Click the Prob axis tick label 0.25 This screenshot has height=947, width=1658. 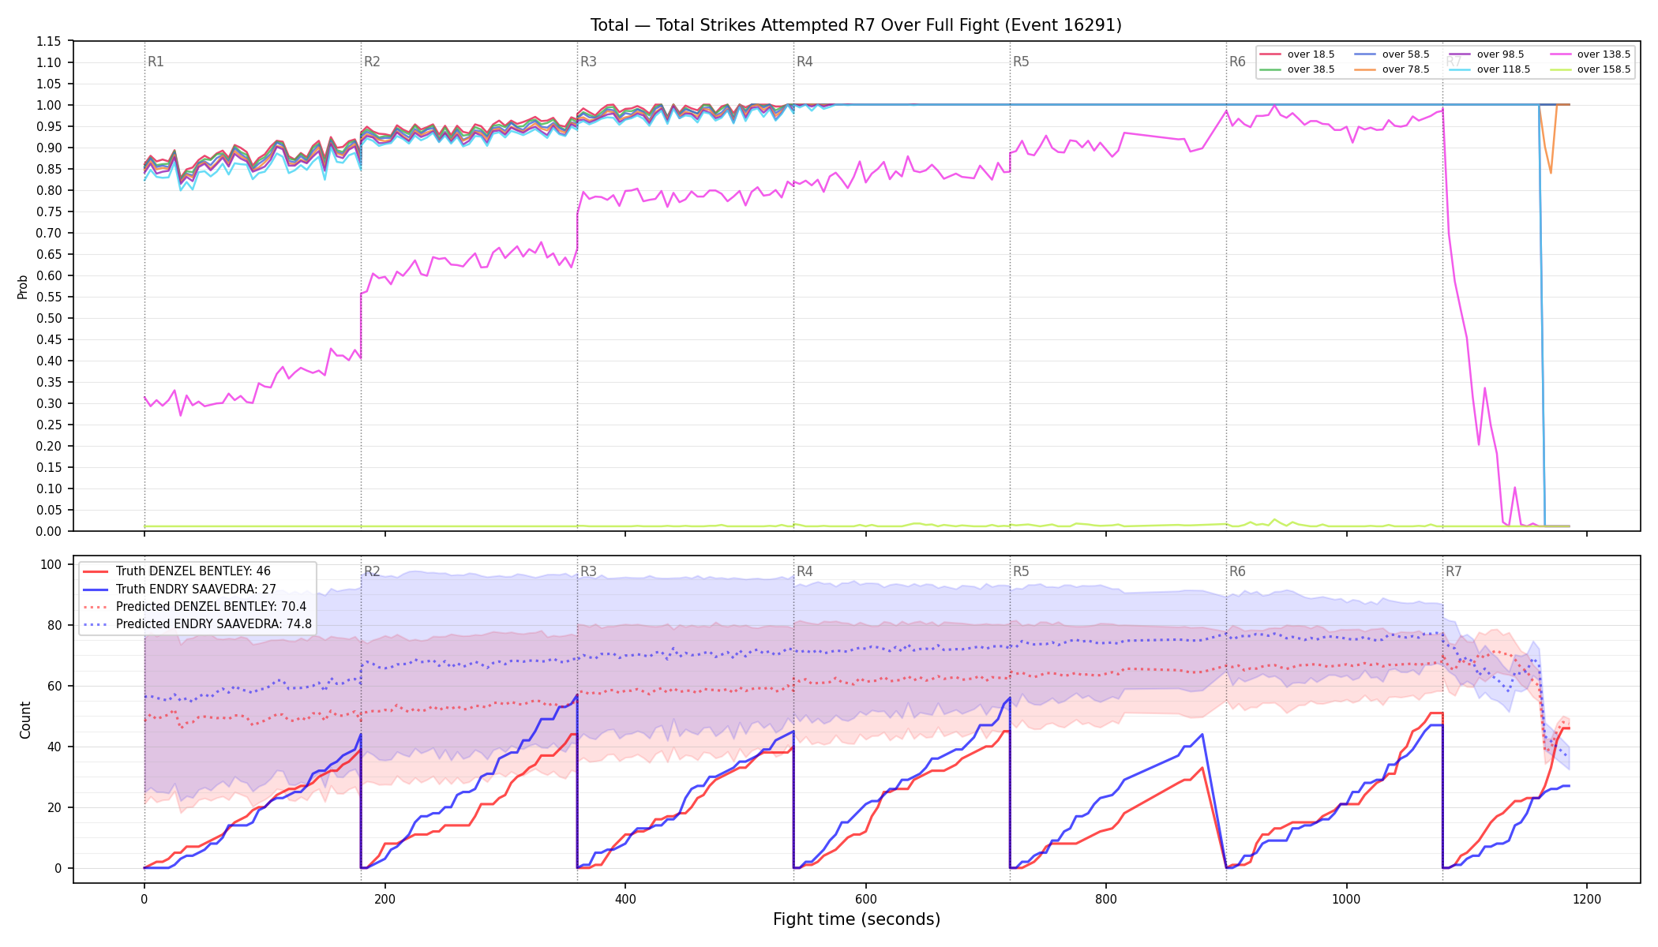pos(49,425)
